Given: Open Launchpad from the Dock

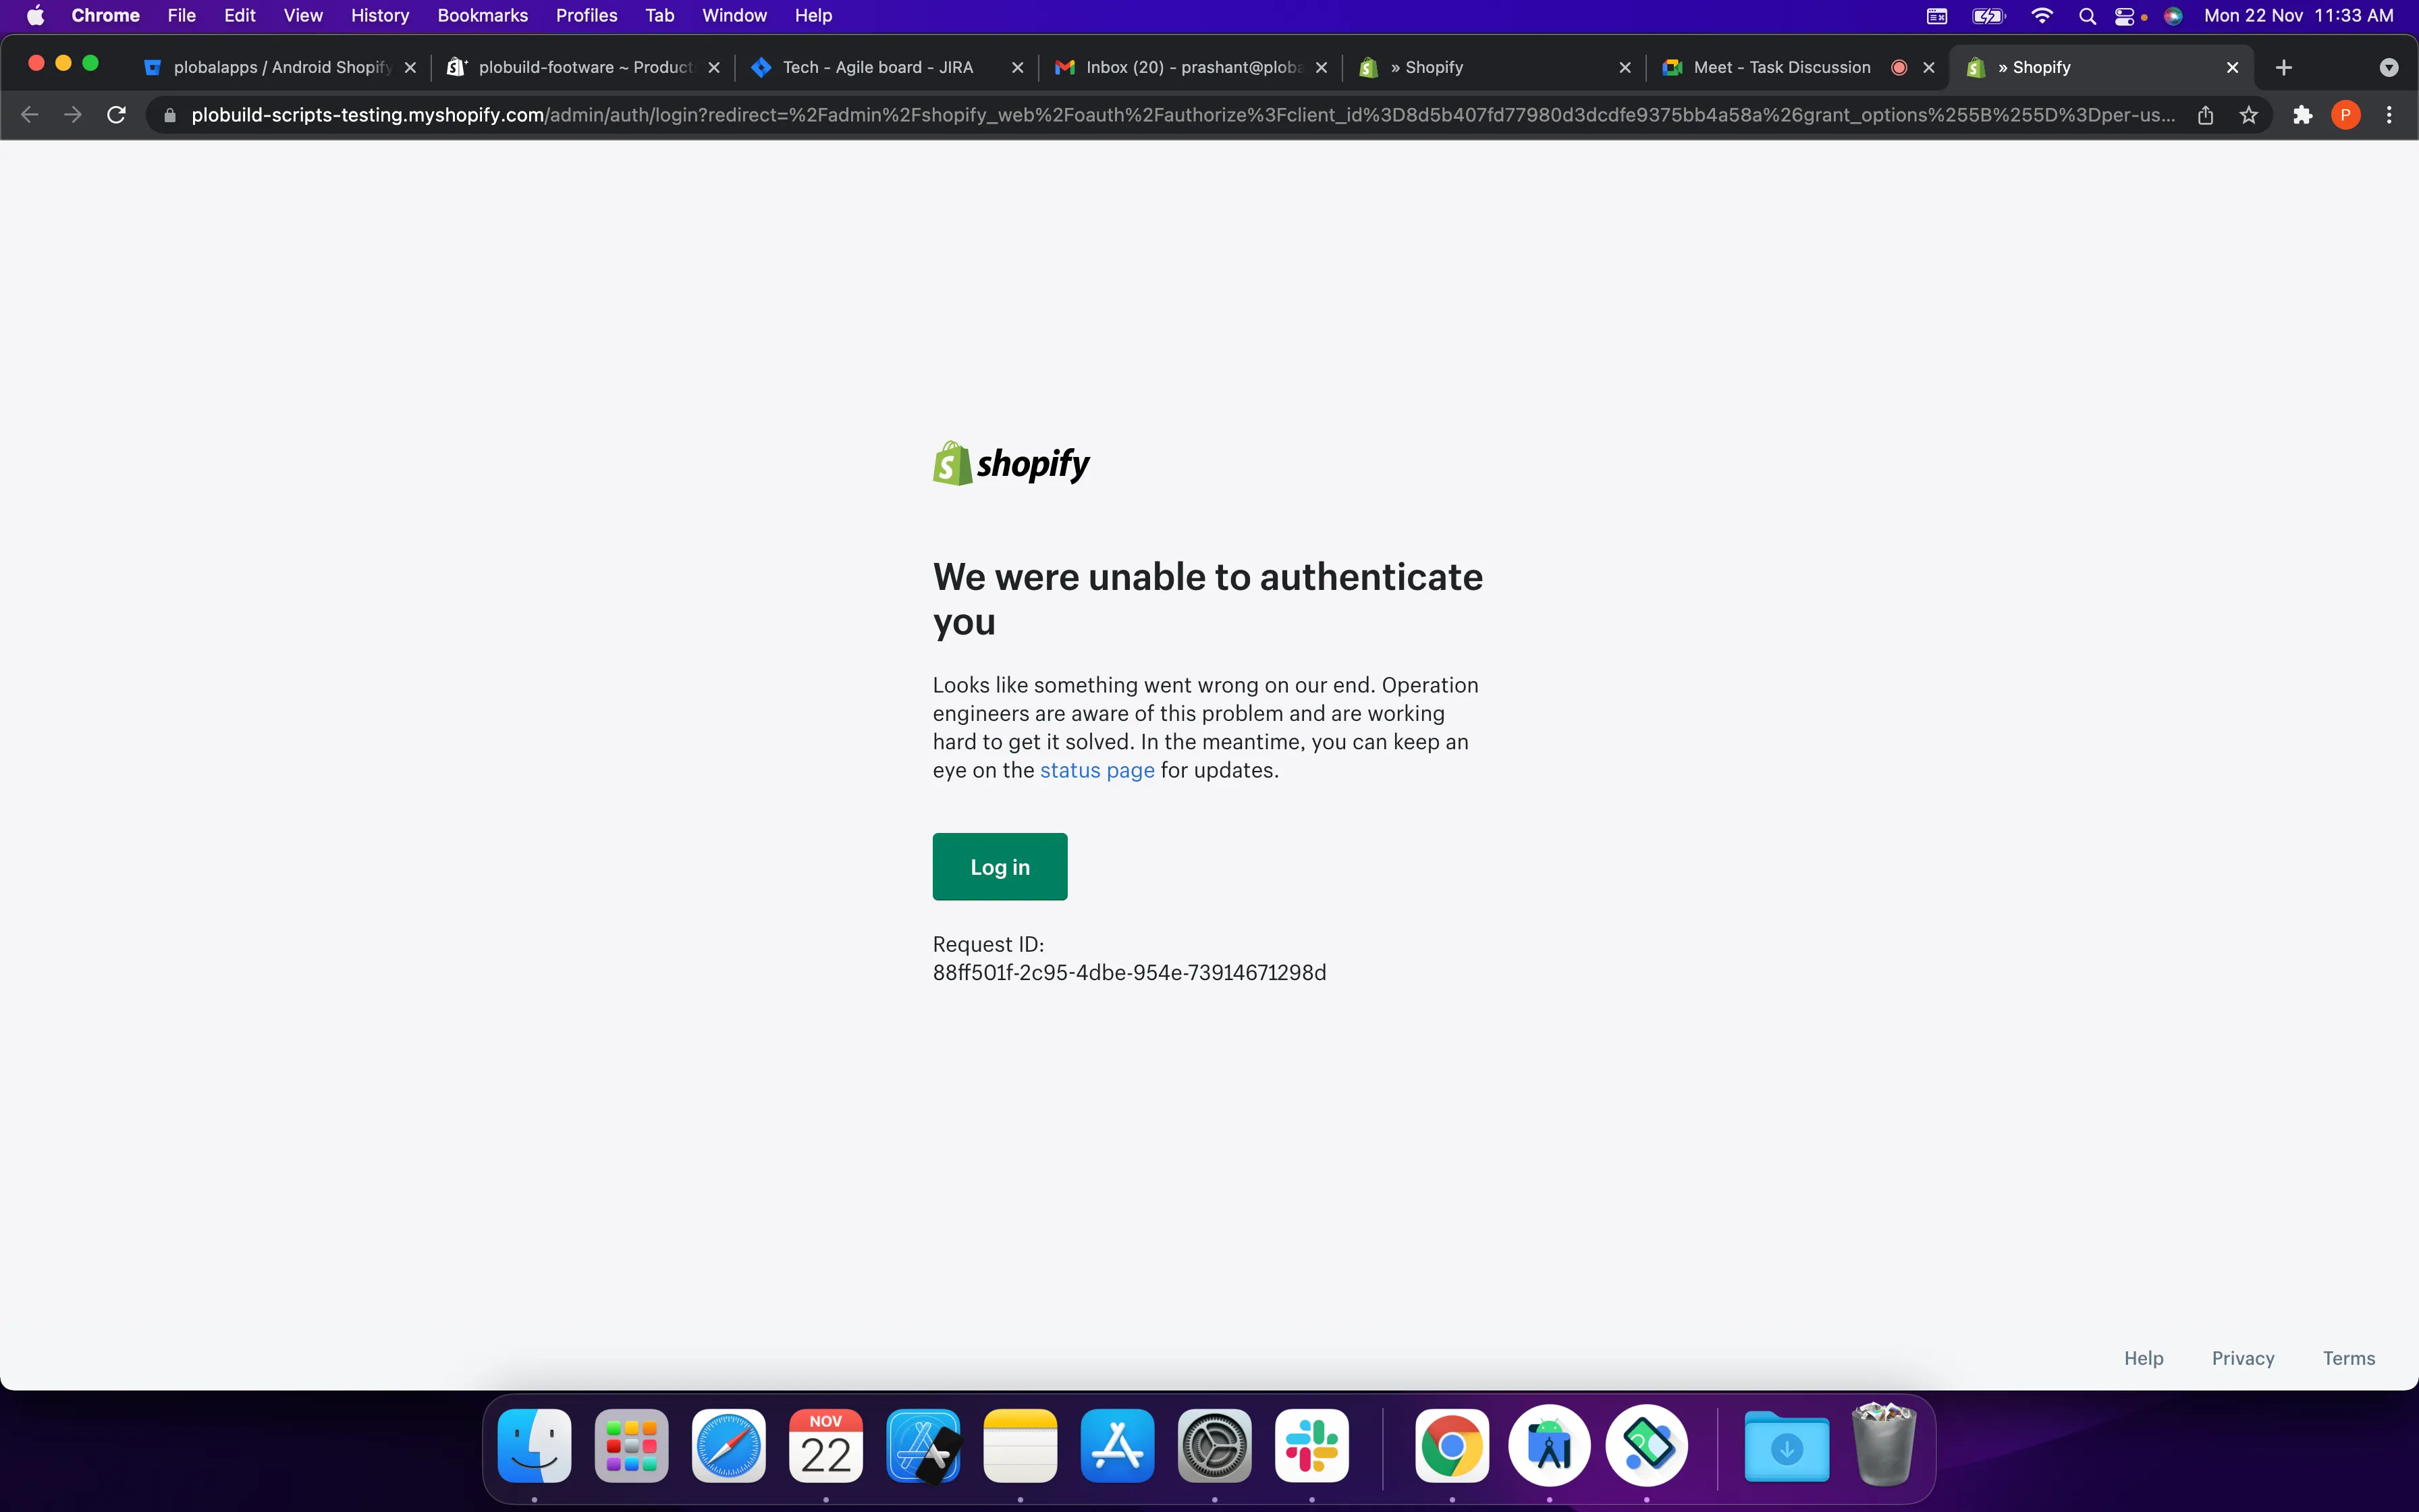Looking at the screenshot, I should pyautogui.click(x=632, y=1446).
